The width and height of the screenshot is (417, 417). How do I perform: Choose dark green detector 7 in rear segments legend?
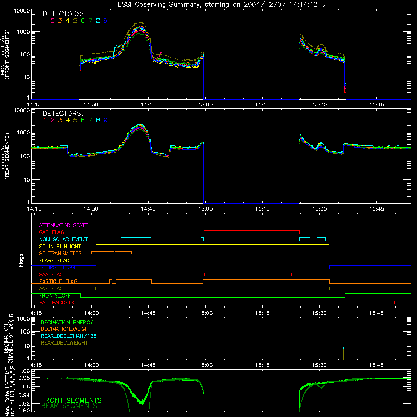[x=90, y=120]
